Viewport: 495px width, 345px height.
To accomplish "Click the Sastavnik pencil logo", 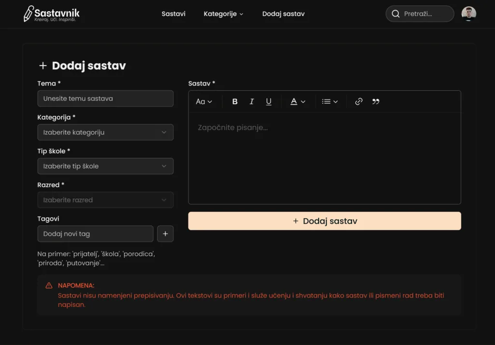I will coord(29,14).
